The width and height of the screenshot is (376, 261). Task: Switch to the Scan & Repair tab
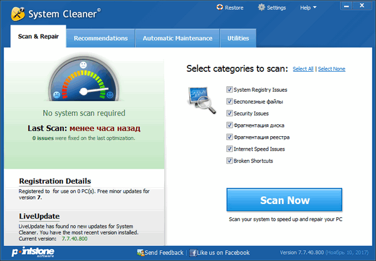tap(38, 37)
